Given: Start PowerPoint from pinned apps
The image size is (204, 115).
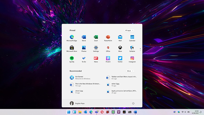Looking at the screenshot, I should [108, 38].
